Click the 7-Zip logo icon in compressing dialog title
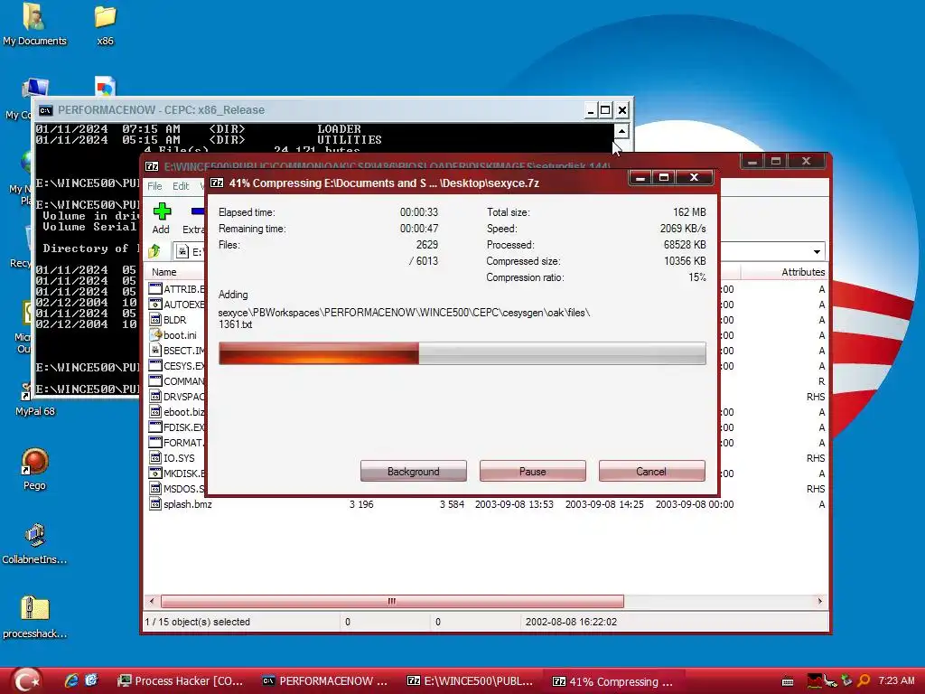 pyautogui.click(x=217, y=183)
